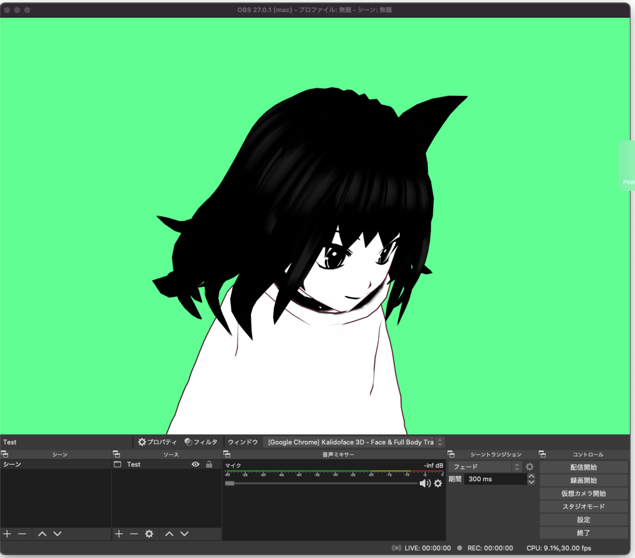
Task: Click the window icon beside the Test source
Action: click(117, 464)
